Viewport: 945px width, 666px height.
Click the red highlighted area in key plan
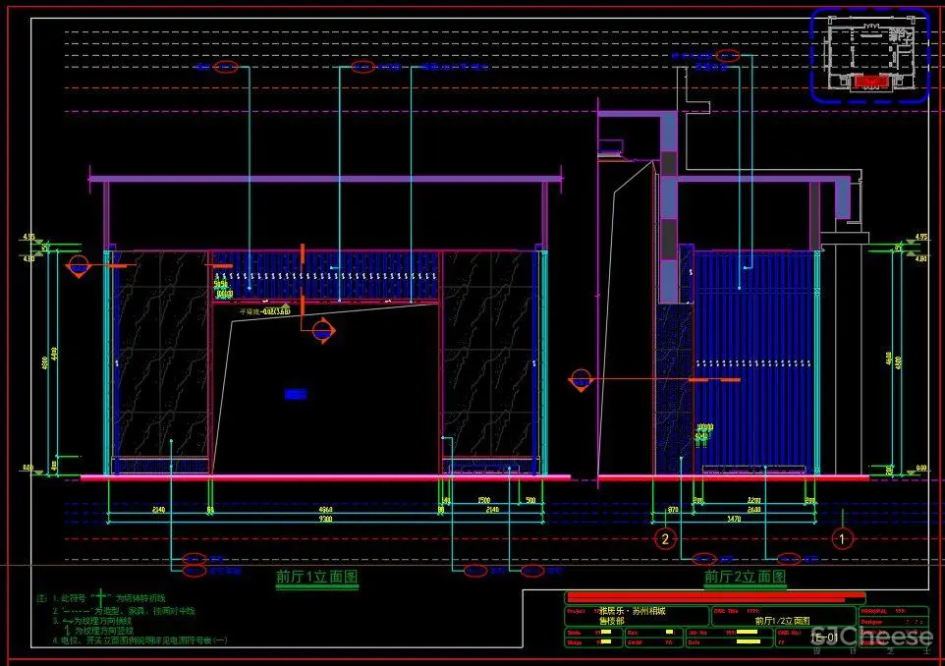click(x=866, y=83)
